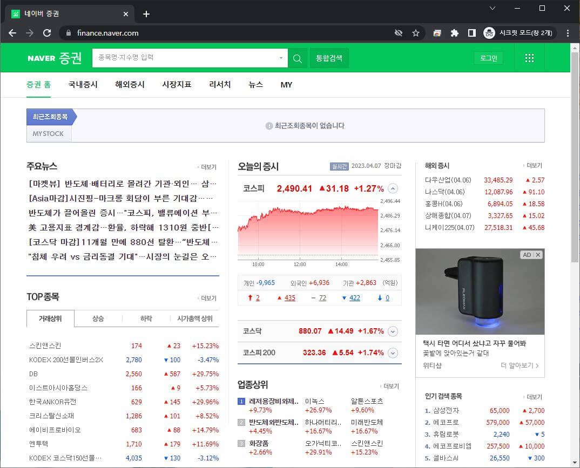Select the 시가총액 상위 tab
Screen dimensions: 580x468
click(x=194, y=318)
